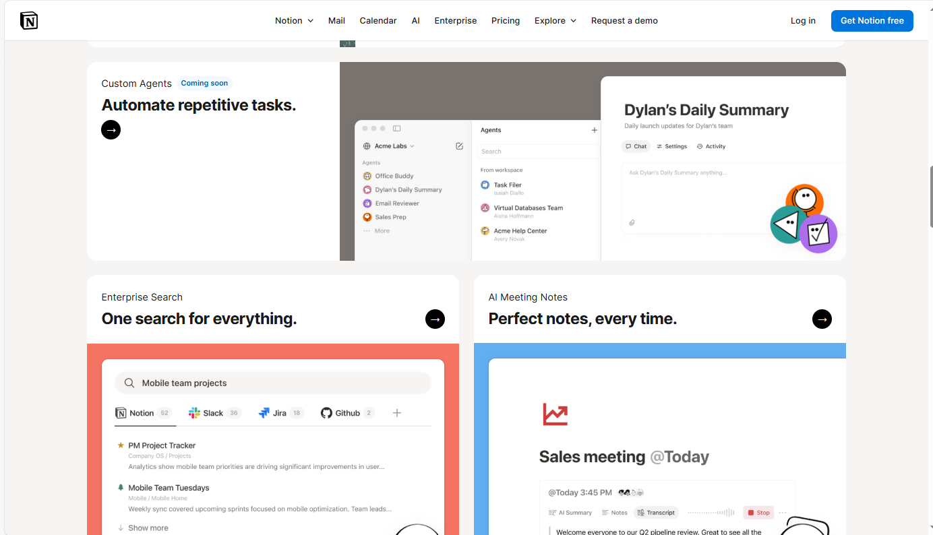The height and width of the screenshot is (535, 933).
Task: Select the Virtual Databases Team agent icon
Action: (x=485, y=208)
